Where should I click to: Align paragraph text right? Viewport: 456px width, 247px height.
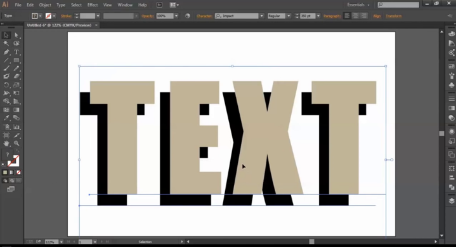coord(364,16)
